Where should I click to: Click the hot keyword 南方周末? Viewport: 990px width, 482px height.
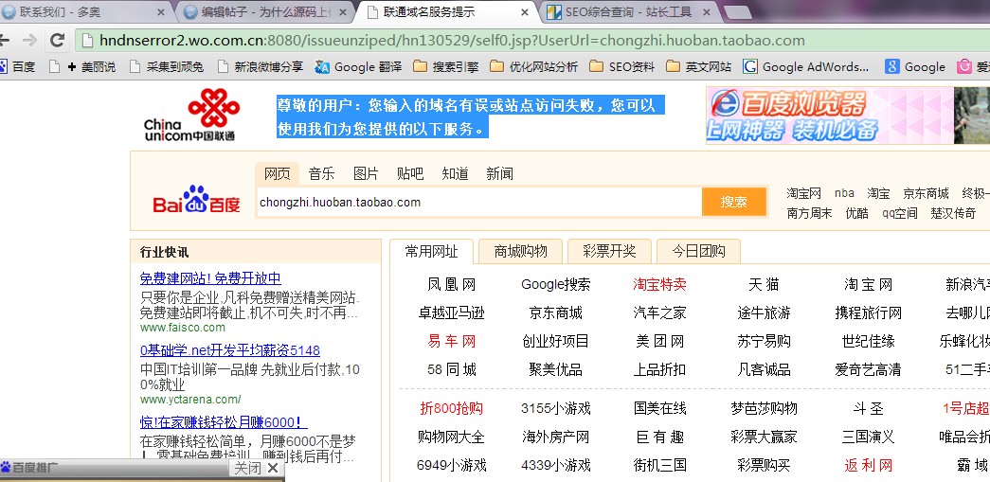click(x=809, y=213)
